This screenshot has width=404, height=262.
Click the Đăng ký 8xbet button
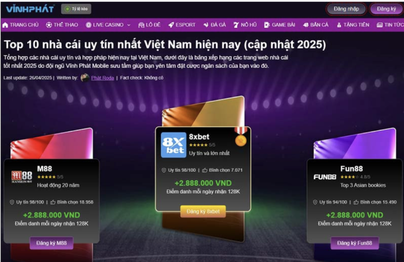(203, 211)
